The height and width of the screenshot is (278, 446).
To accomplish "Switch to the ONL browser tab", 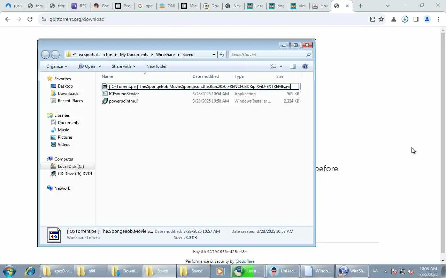I will point(167,6).
